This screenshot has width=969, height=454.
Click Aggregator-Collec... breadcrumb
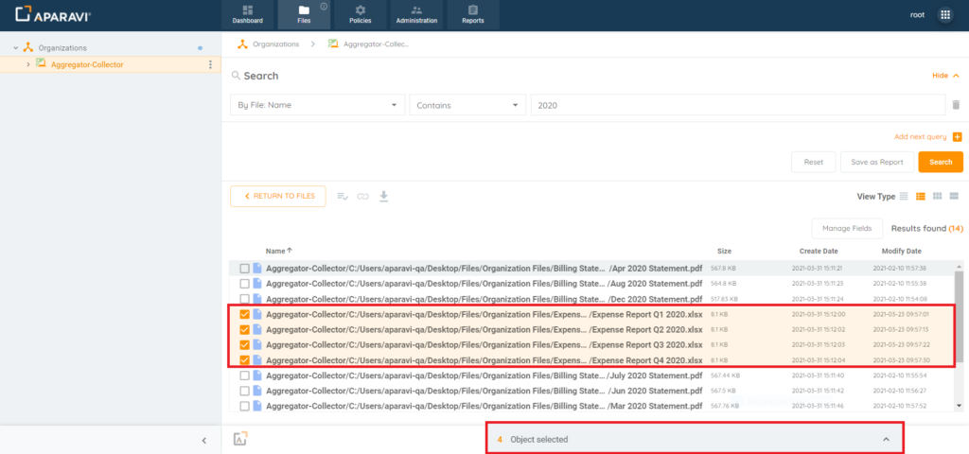377,44
